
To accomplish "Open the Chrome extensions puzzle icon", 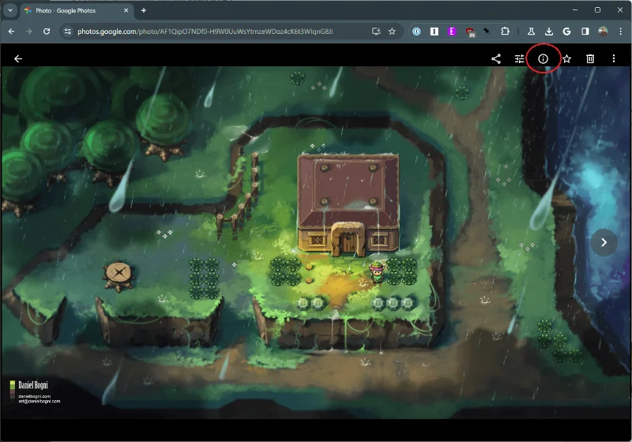I will tap(505, 32).
